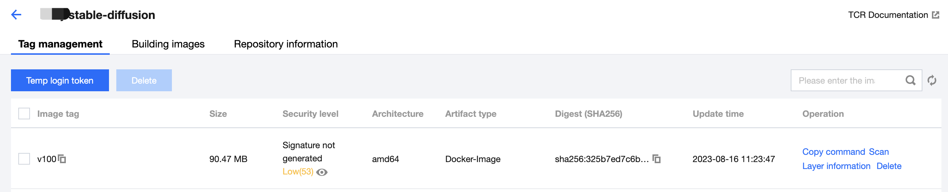The height and width of the screenshot is (192, 948).
Task: Click the search magnifier icon
Action: pyautogui.click(x=910, y=80)
